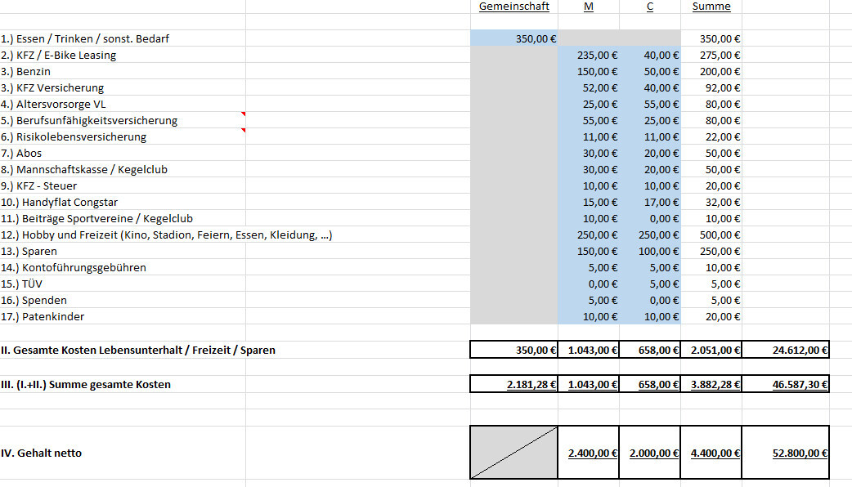Select the Summe value for Hobby und Freizeit

point(711,235)
